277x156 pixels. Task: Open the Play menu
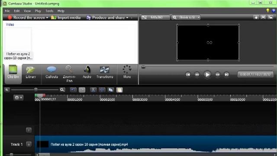point(38,11)
